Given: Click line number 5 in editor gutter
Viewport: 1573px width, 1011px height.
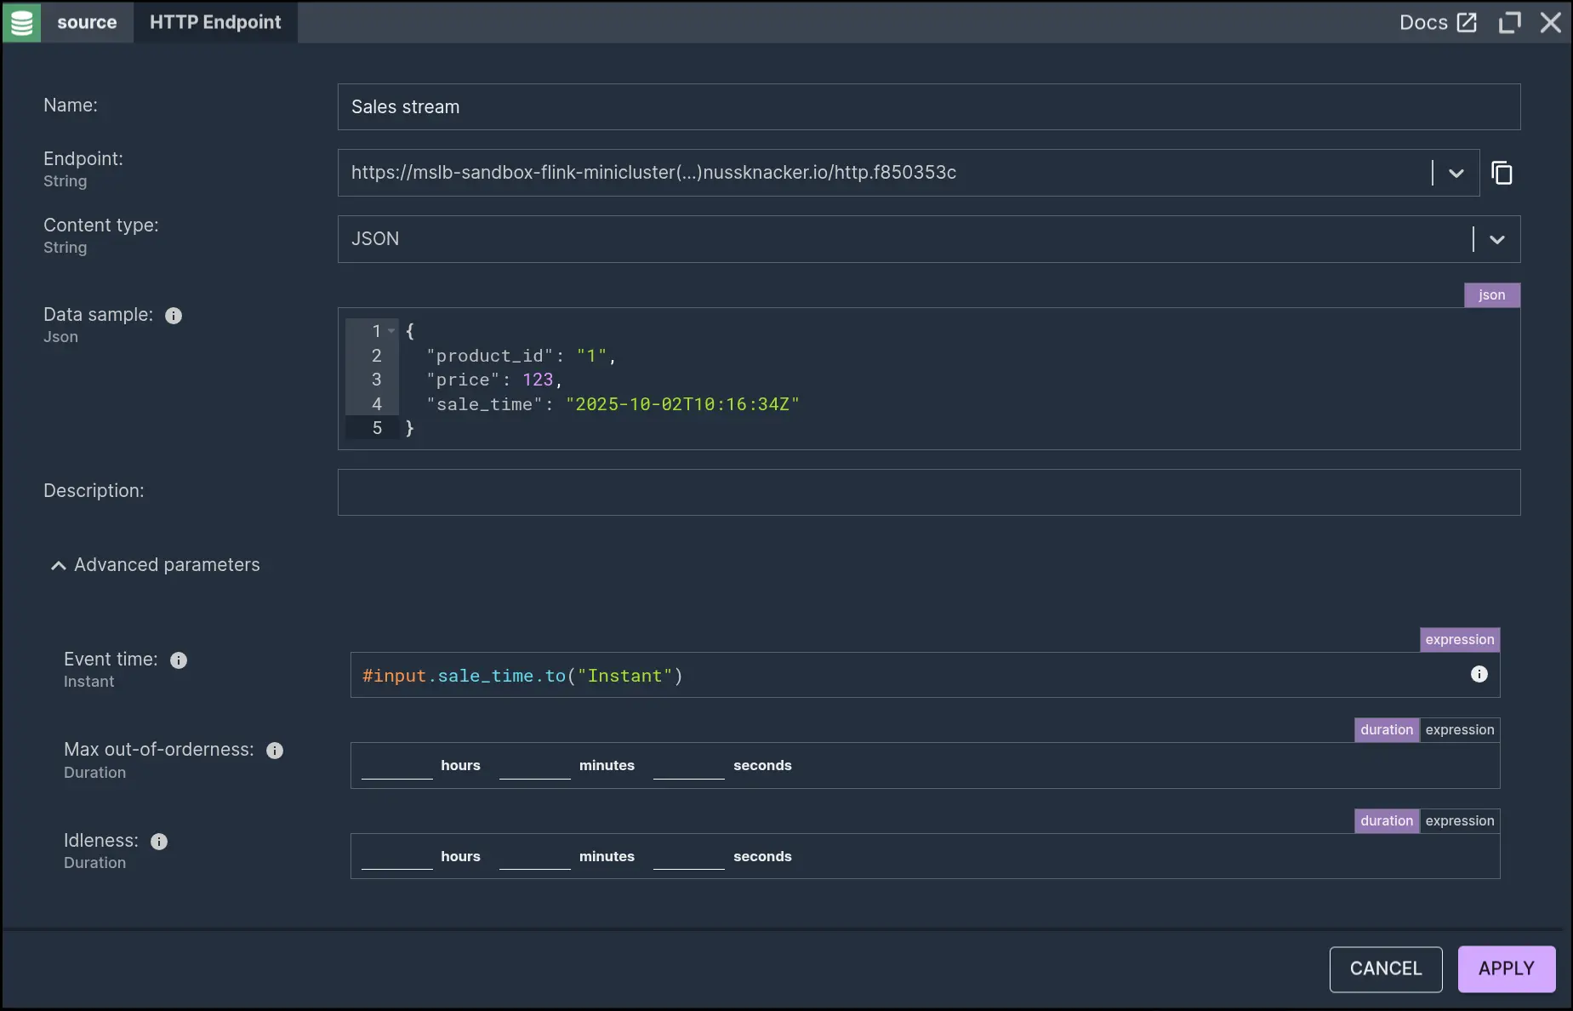Looking at the screenshot, I should tap(377, 428).
